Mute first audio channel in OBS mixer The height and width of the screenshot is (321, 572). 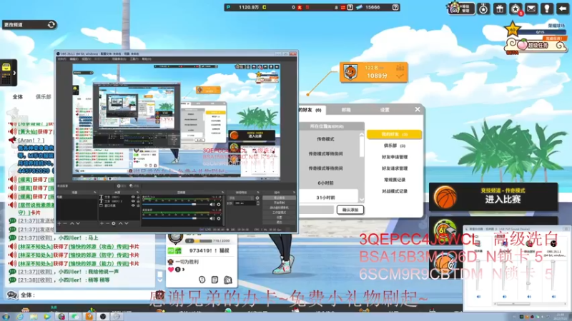pos(212,205)
